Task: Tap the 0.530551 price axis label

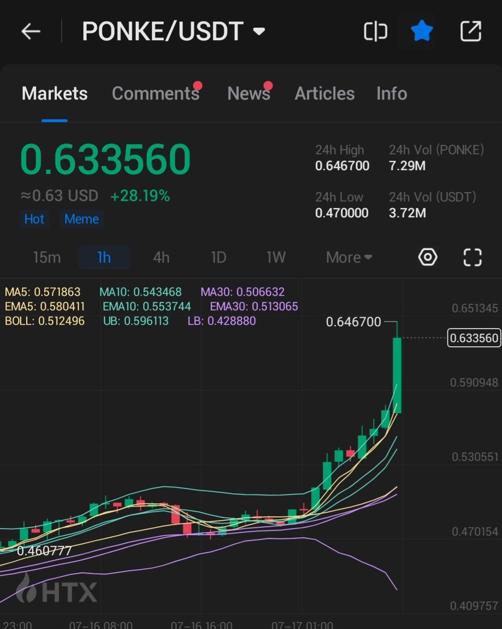Action: click(x=475, y=457)
